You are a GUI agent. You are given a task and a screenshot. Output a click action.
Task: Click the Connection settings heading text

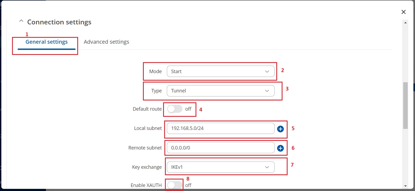tap(59, 22)
